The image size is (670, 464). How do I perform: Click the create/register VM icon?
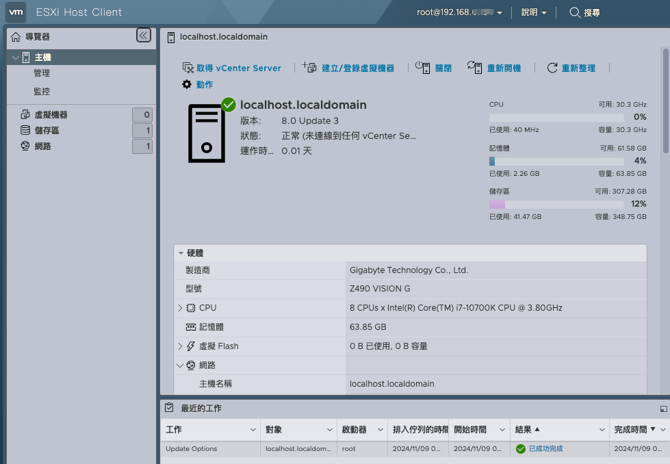(309, 68)
